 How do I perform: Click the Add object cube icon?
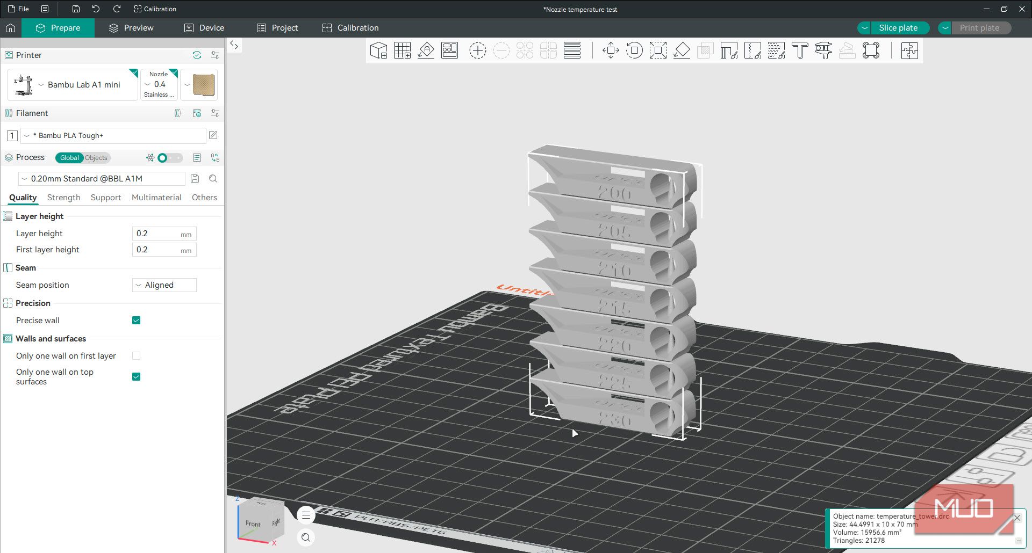378,50
